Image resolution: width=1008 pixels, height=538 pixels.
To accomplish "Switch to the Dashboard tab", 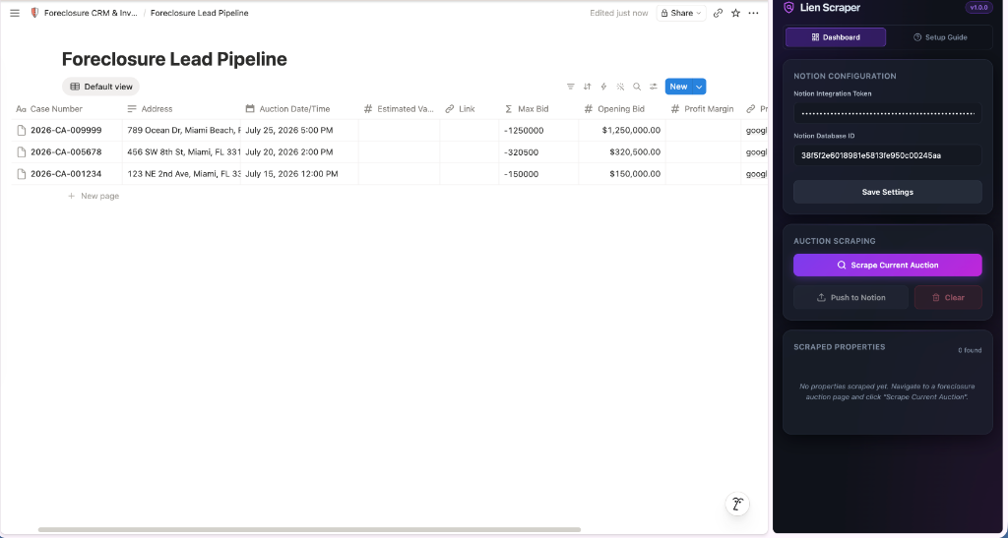I will pyautogui.click(x=836, y=37).
